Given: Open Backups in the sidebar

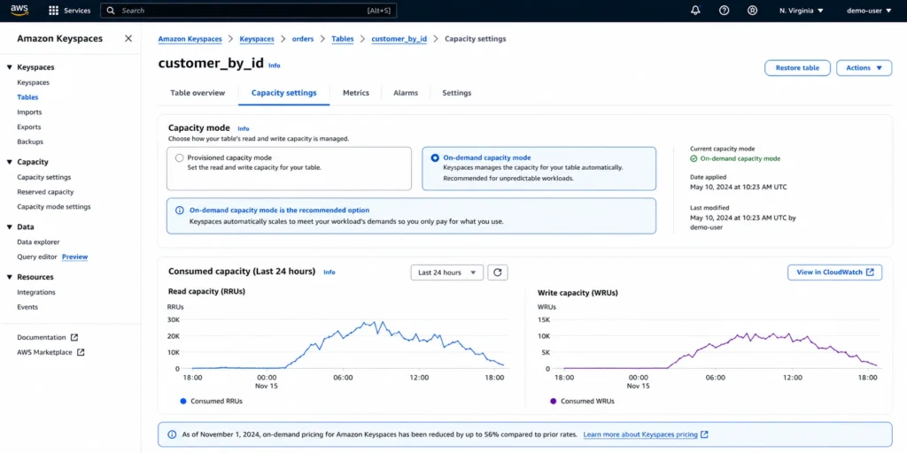Looking at the screenshot, I should point(30,142).
